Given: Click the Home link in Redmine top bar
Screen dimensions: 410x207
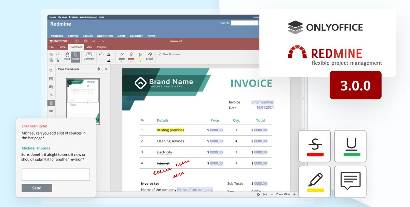Looking at the screenshot, I should [53, 17].
